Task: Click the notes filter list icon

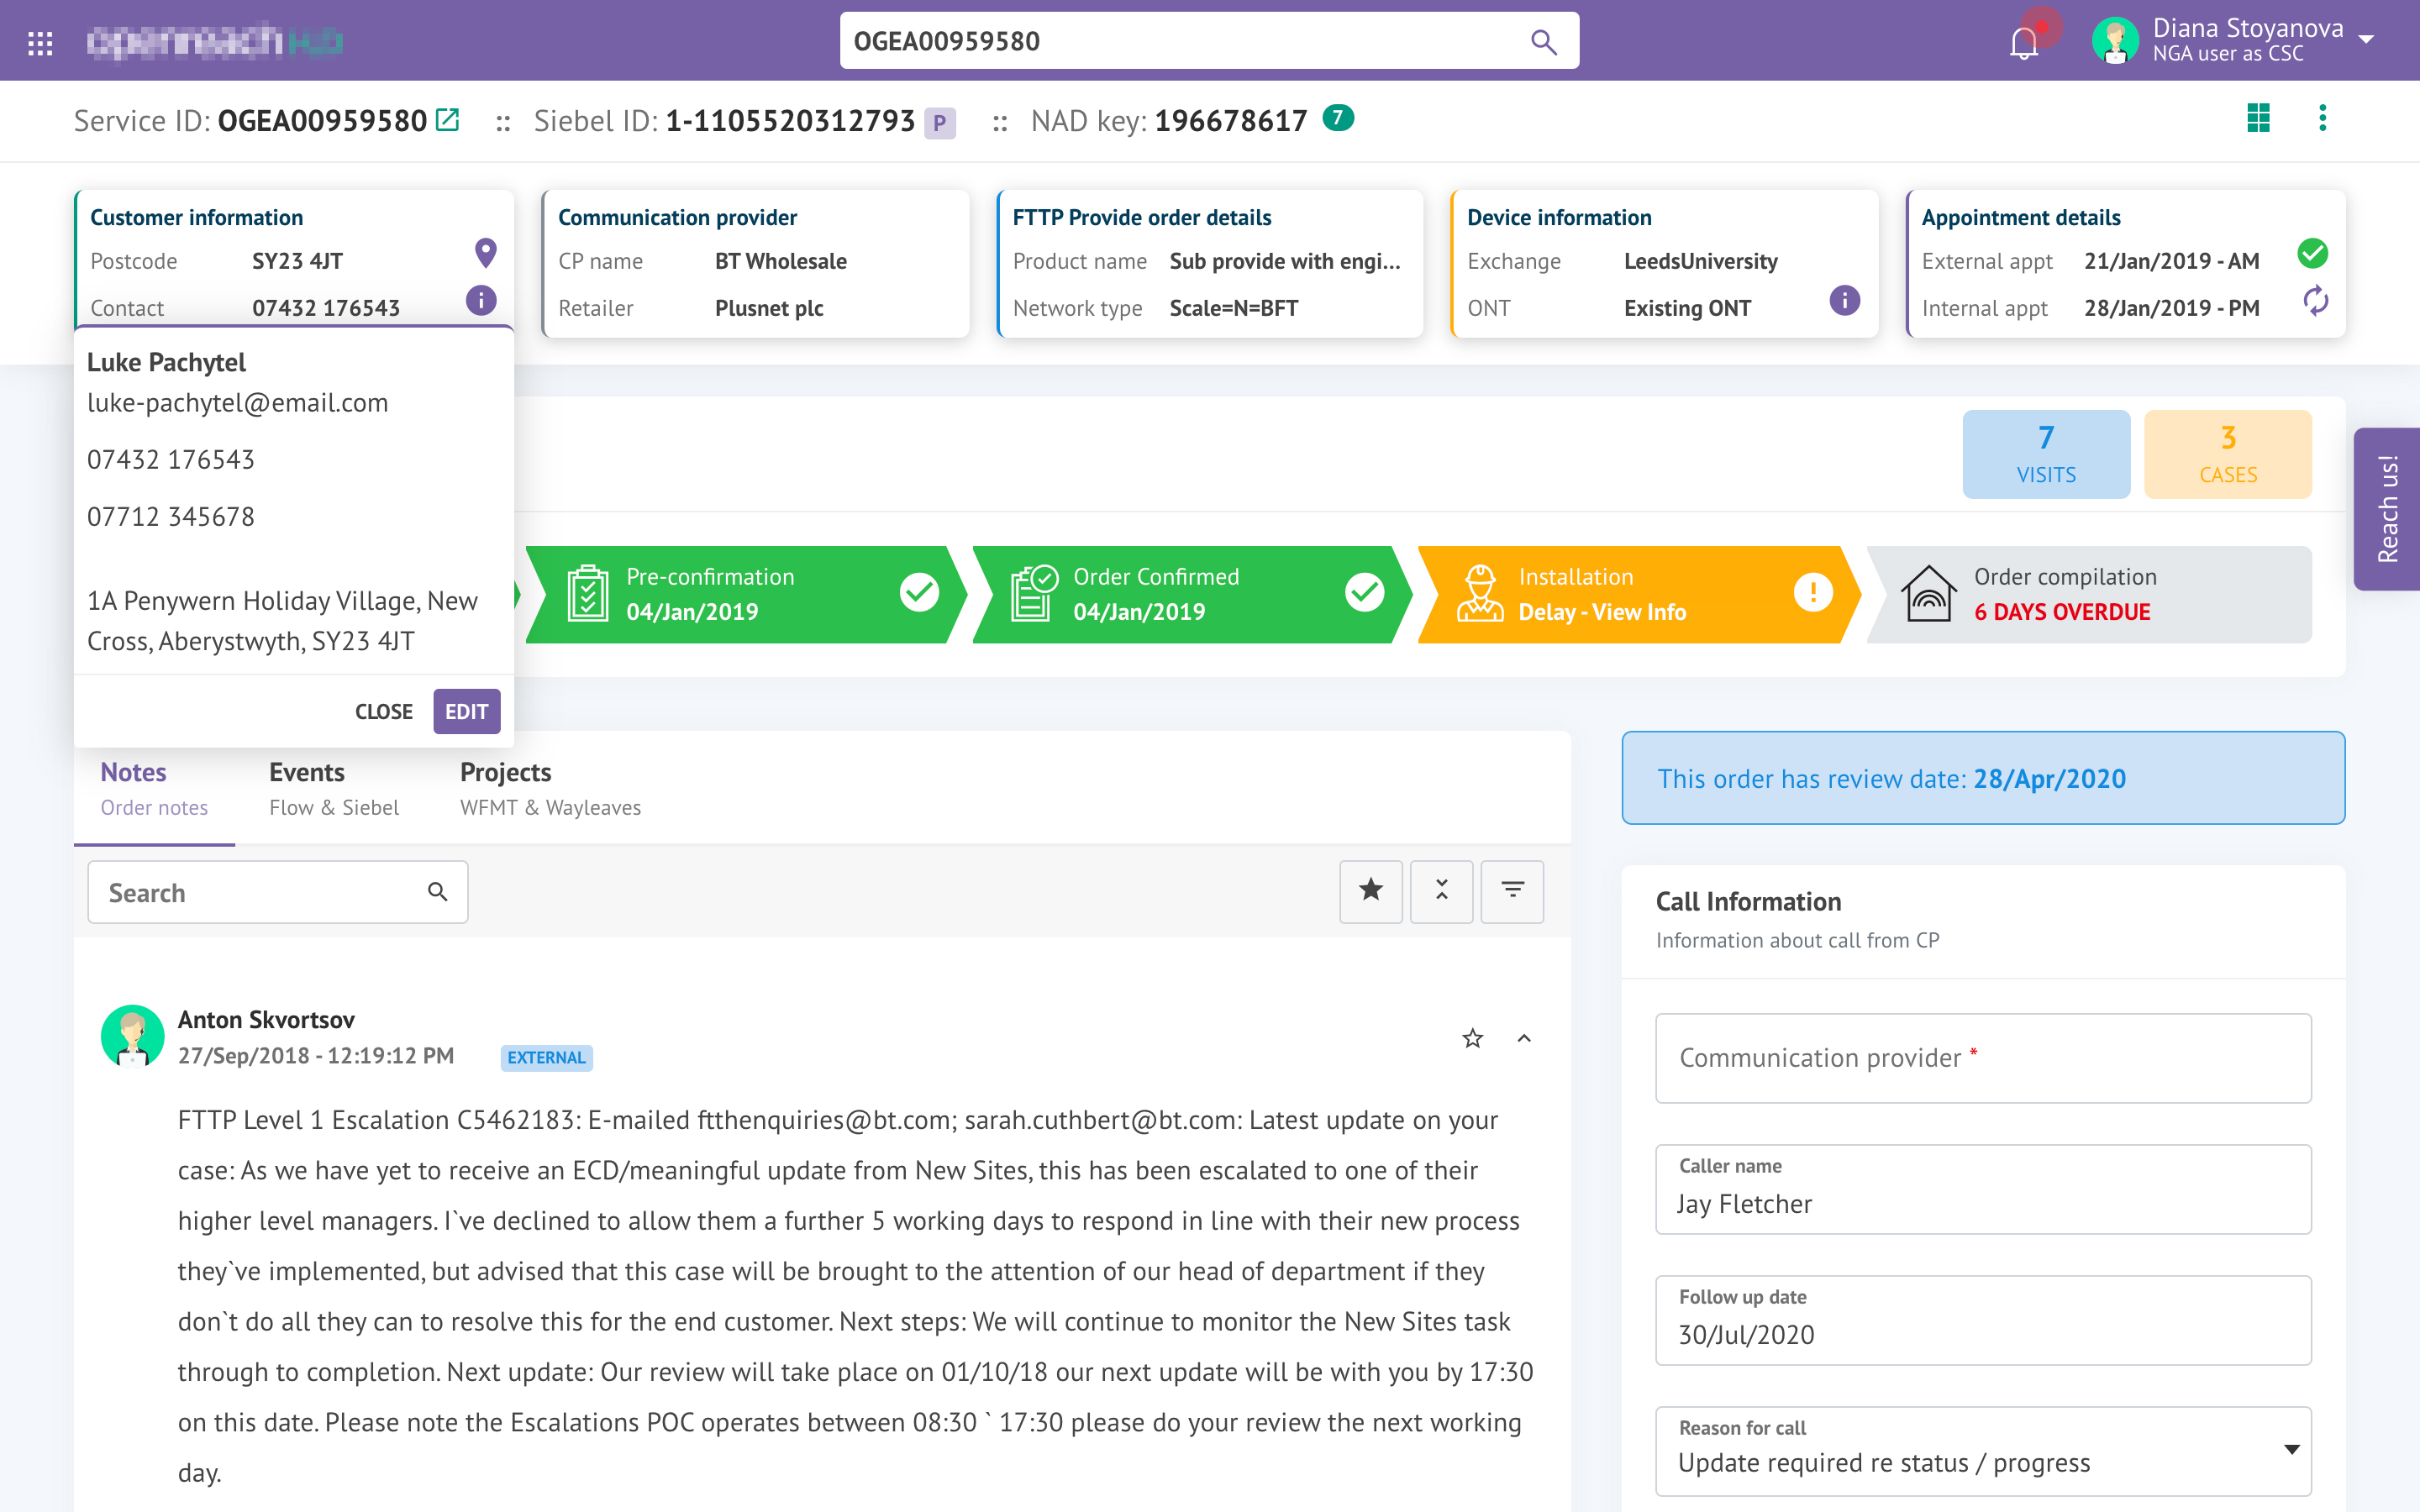Action: point(1512,890)
